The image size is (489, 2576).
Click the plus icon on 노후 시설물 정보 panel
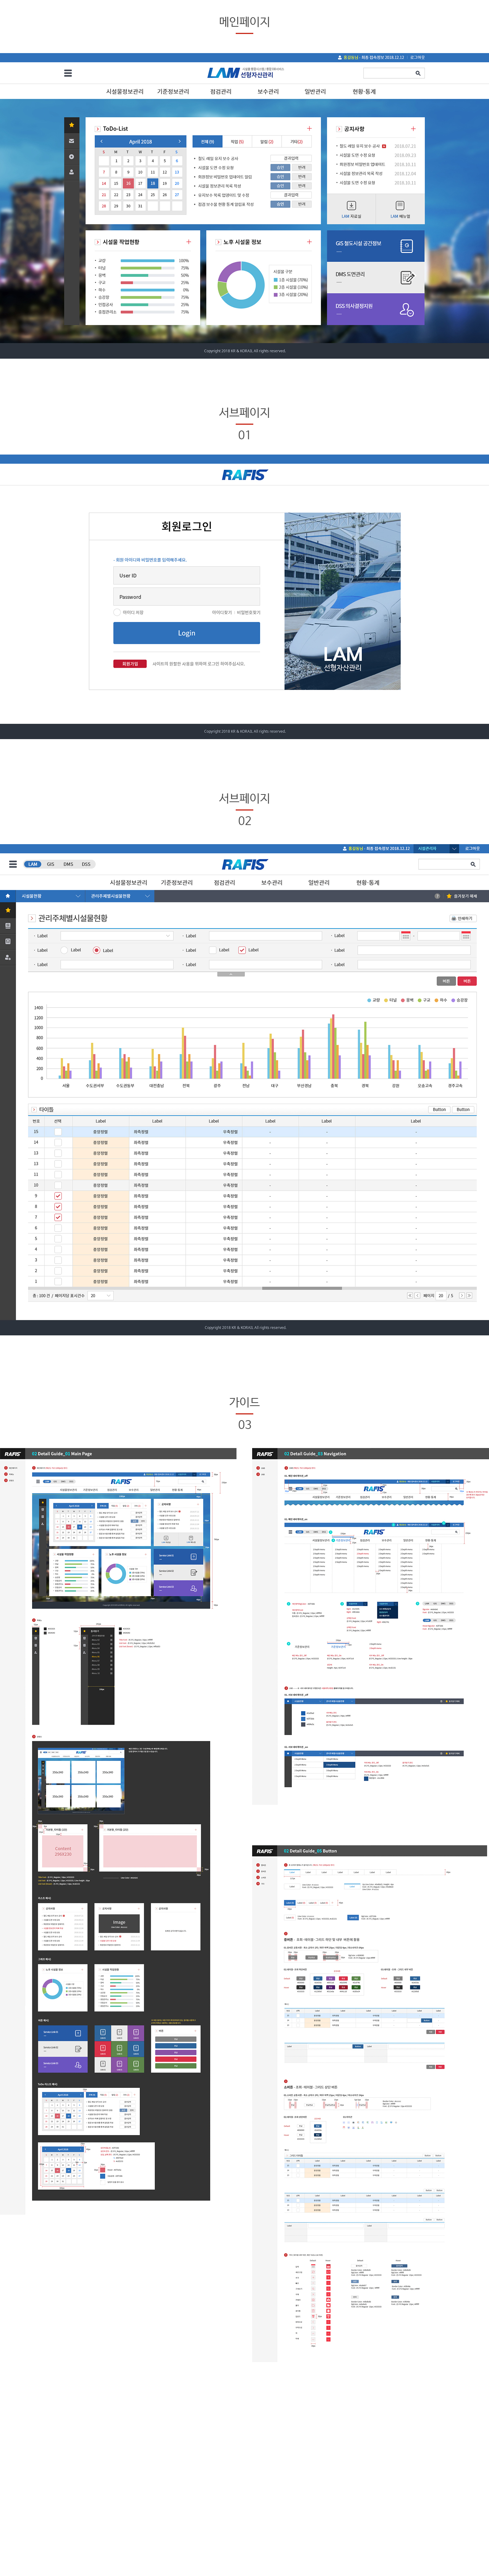coord(309,242)
